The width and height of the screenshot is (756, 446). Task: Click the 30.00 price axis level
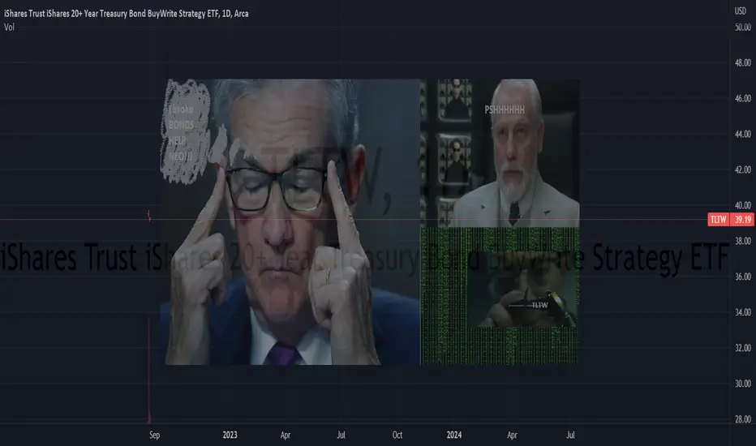click(742, 384)
